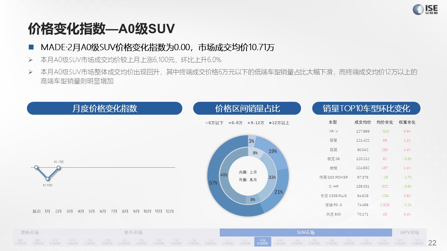
Task: Switch to the MPV市场 navigation tab
Action: pyautogui.click(x=410, y=233)
